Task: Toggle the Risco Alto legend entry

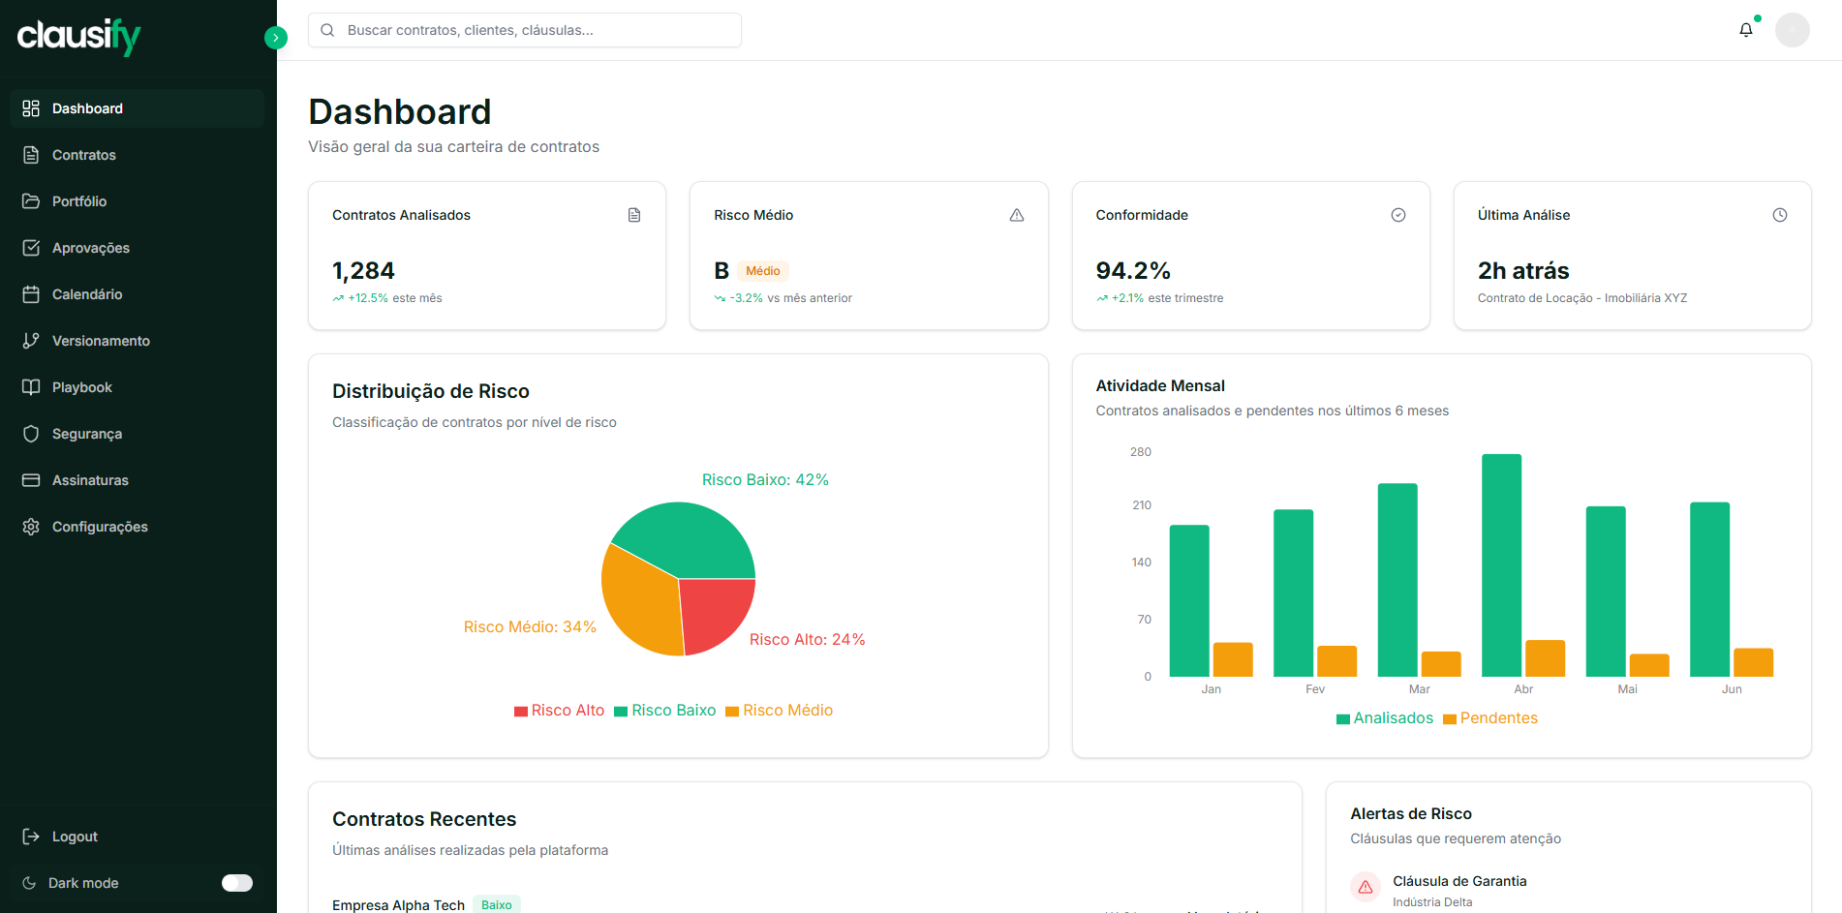Action: 560,710
